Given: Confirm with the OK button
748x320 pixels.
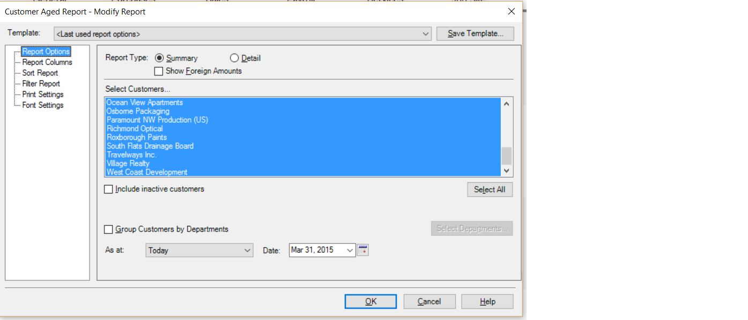Looking at the screenshot, I should click(371, 301).
